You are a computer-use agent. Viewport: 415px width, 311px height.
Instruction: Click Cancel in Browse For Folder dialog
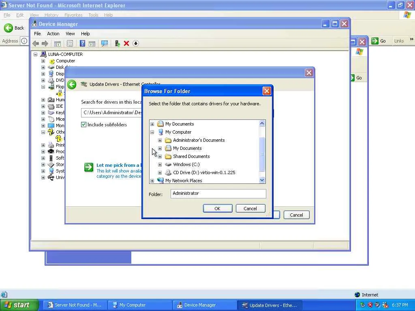pyautogui.click(x=250, y=209)
